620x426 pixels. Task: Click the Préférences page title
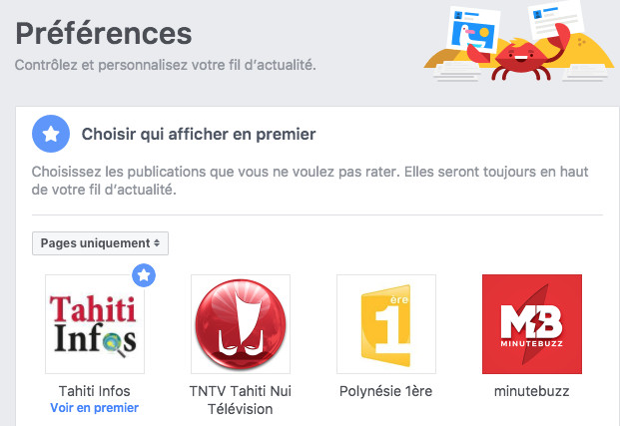pos(103,33)
